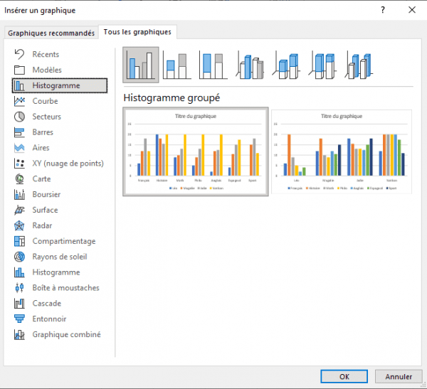Viewport: 427px width, 389px height.
Task: Click the highlighted Histogramme category item
Action: tap(60, 85)
